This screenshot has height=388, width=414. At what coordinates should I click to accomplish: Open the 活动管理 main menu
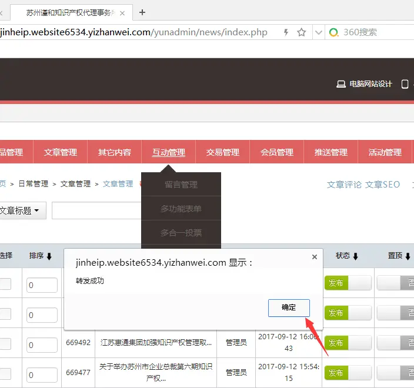pyautogui.click(x=385, y=152)
